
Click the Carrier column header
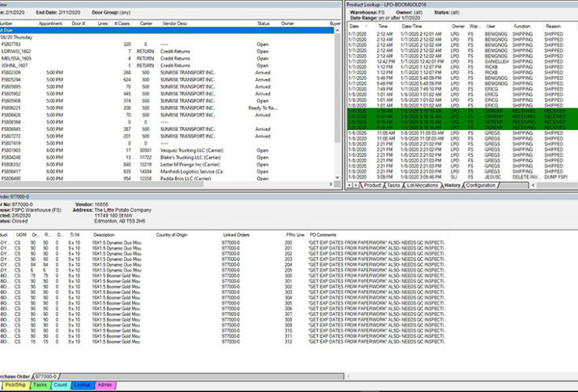[x=146, y=23]
